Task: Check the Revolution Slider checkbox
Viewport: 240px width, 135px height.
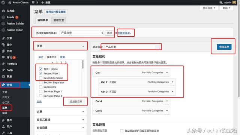Action: point(41,78)
